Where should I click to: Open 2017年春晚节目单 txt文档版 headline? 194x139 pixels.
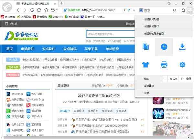(99, 96)
